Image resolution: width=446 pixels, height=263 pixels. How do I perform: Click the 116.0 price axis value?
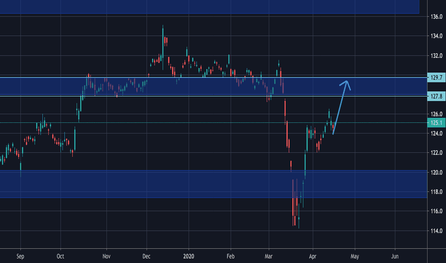pos(436,211)
